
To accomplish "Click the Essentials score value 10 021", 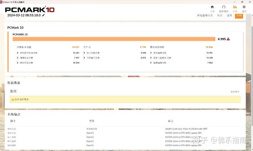I will click(75, 47).
